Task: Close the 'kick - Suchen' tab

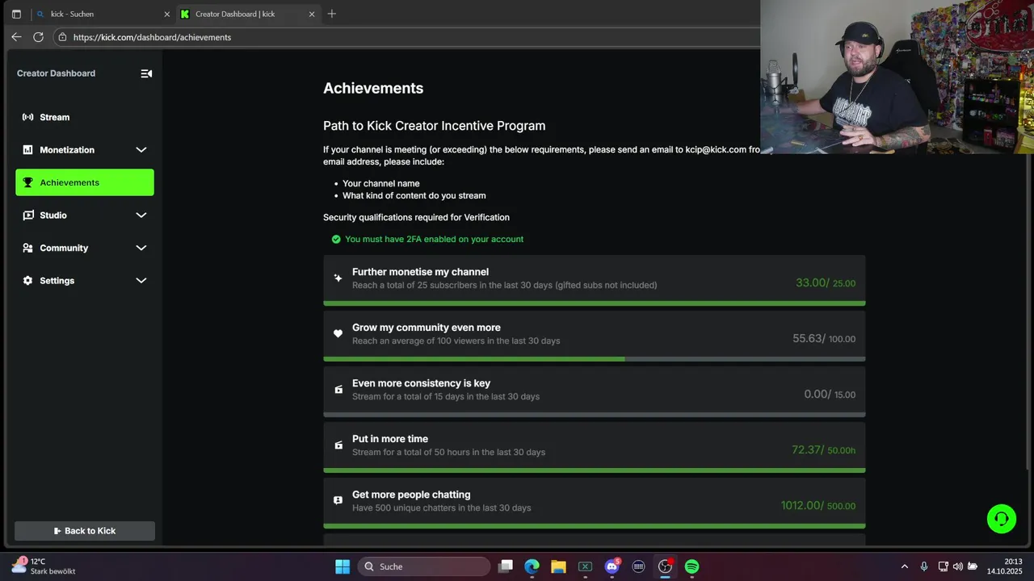Action: [x=167, y=14]
